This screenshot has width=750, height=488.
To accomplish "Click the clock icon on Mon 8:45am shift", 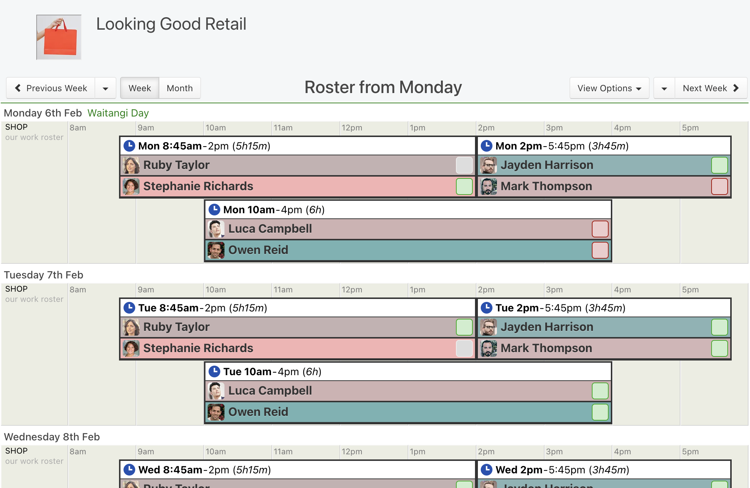I will pos(129,146).
